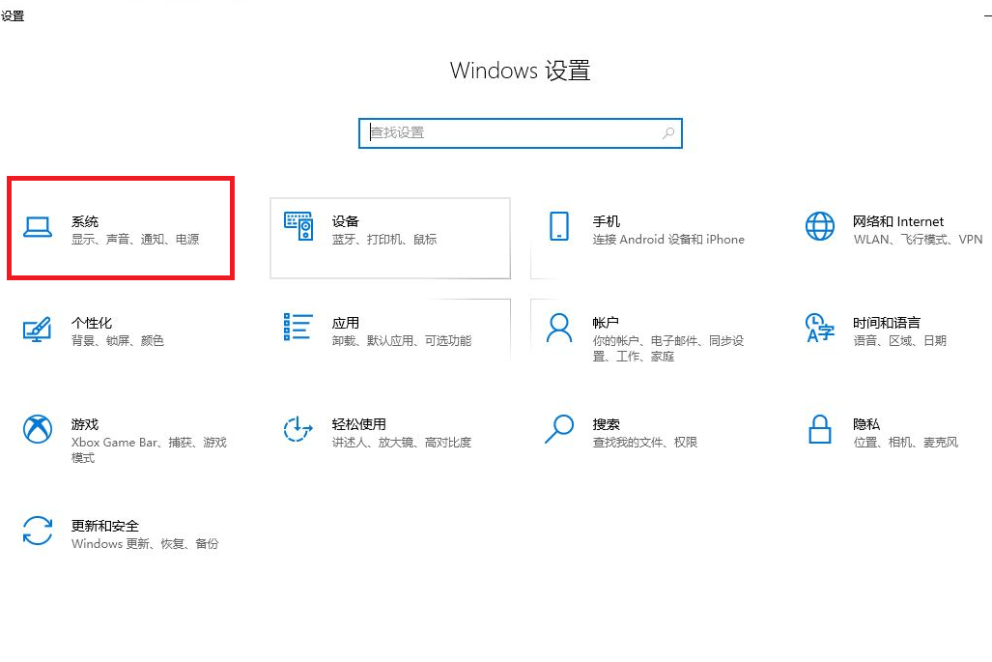
Task: Click the text 连接 Android 设备和 iPhone
Action: [668, 240]
